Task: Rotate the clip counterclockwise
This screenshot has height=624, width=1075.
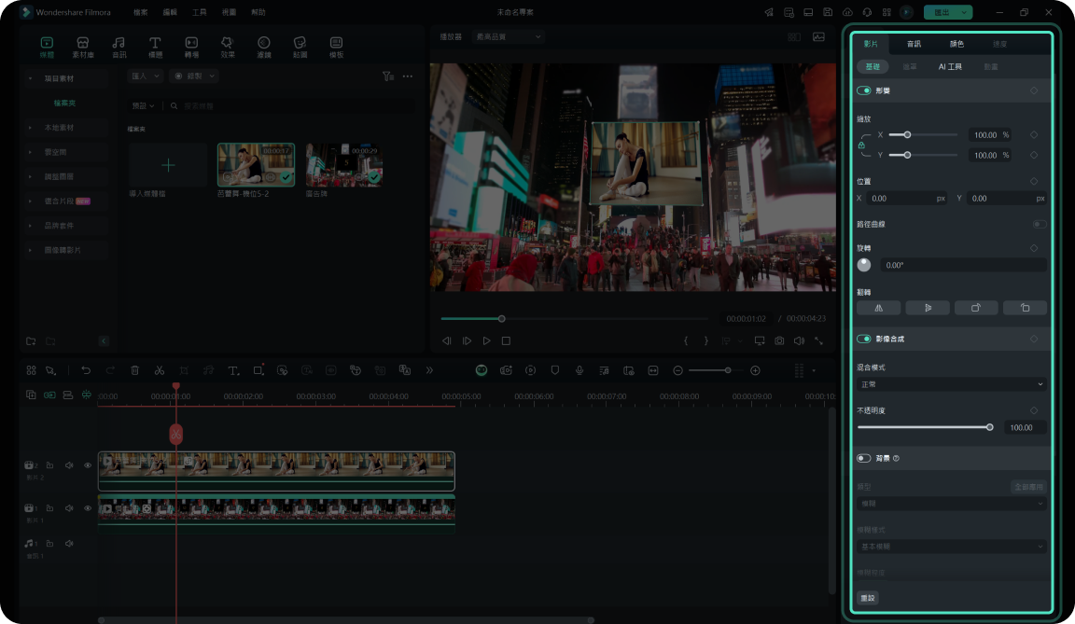Action: click(x=1025, y=308)
